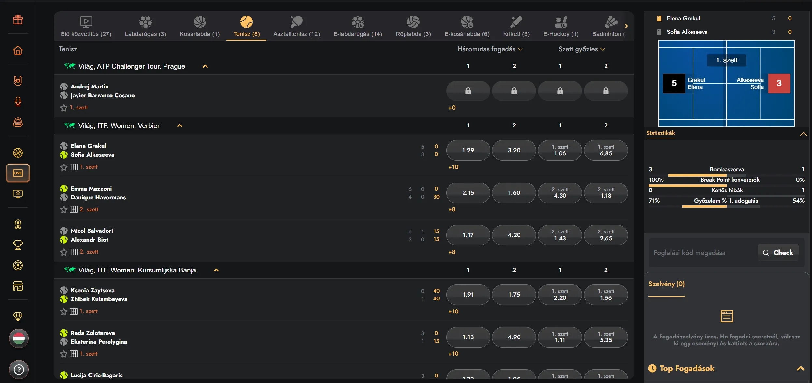Image resolution: width=812 pixels, height=383 pixels.
Task: Focus the Foglalási kód megadása field
Action: point(704,253)
